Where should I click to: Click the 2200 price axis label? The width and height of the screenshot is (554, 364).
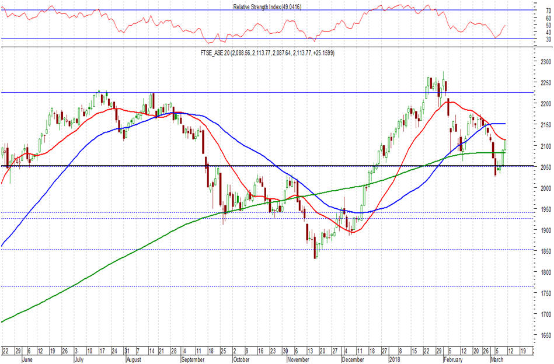546,104
